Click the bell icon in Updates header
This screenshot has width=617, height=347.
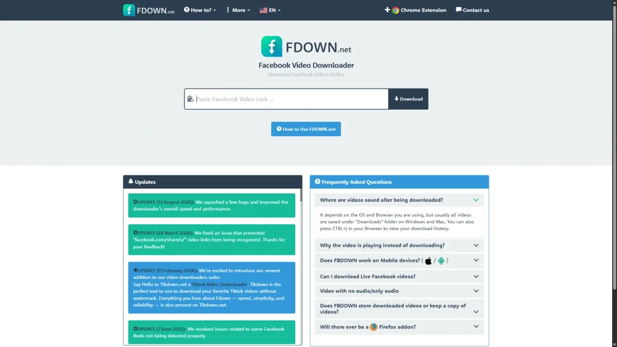(x=131, y=181)
